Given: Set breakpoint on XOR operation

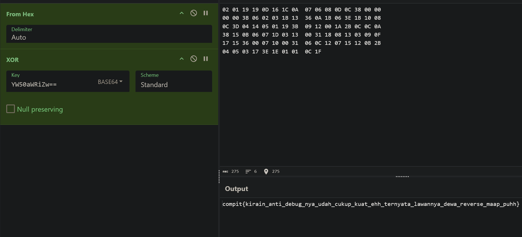Looking at the screenshot, I should (206, 59).
